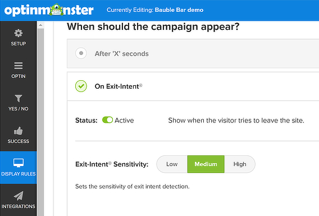
Task: Open the Setup gear icon
Action: [x=19, y=33]
